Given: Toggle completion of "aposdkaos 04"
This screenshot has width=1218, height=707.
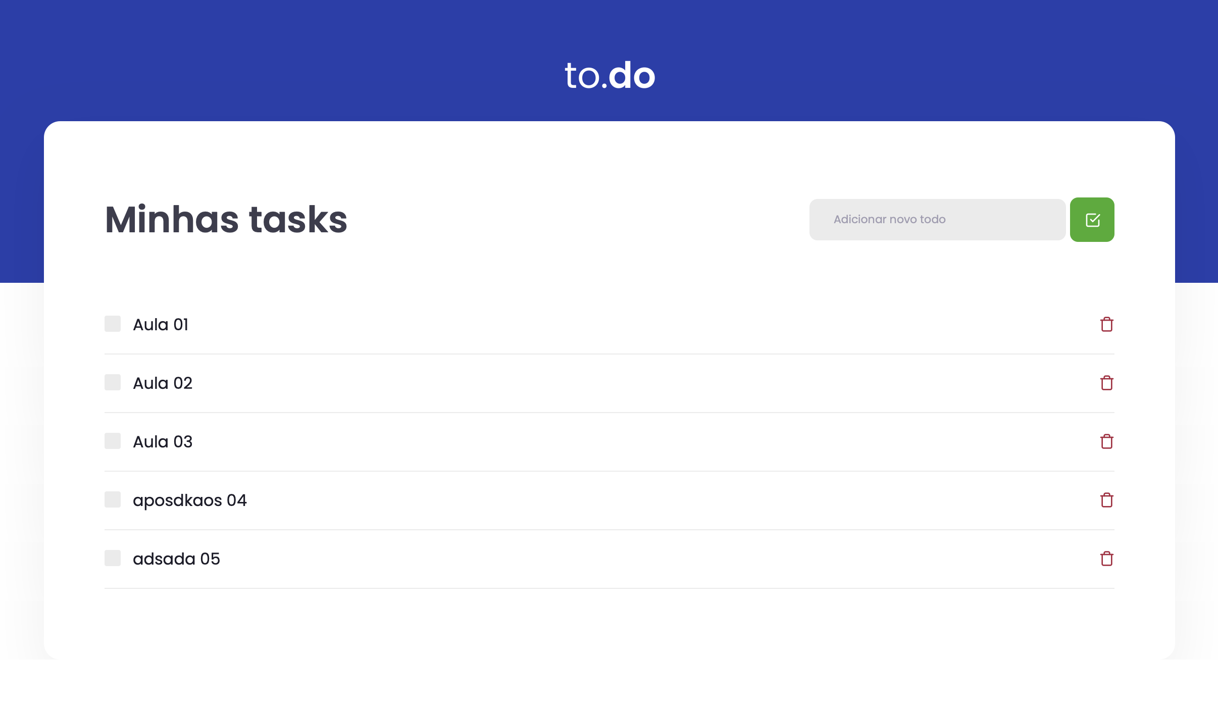Looking at the screenshot, I should pyautogui.click(x=112, y=499).
